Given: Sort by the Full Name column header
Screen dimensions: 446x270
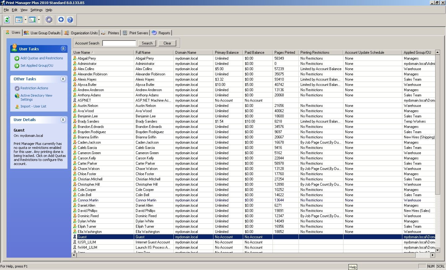Looking at the screenshot, I should point(154,53).
